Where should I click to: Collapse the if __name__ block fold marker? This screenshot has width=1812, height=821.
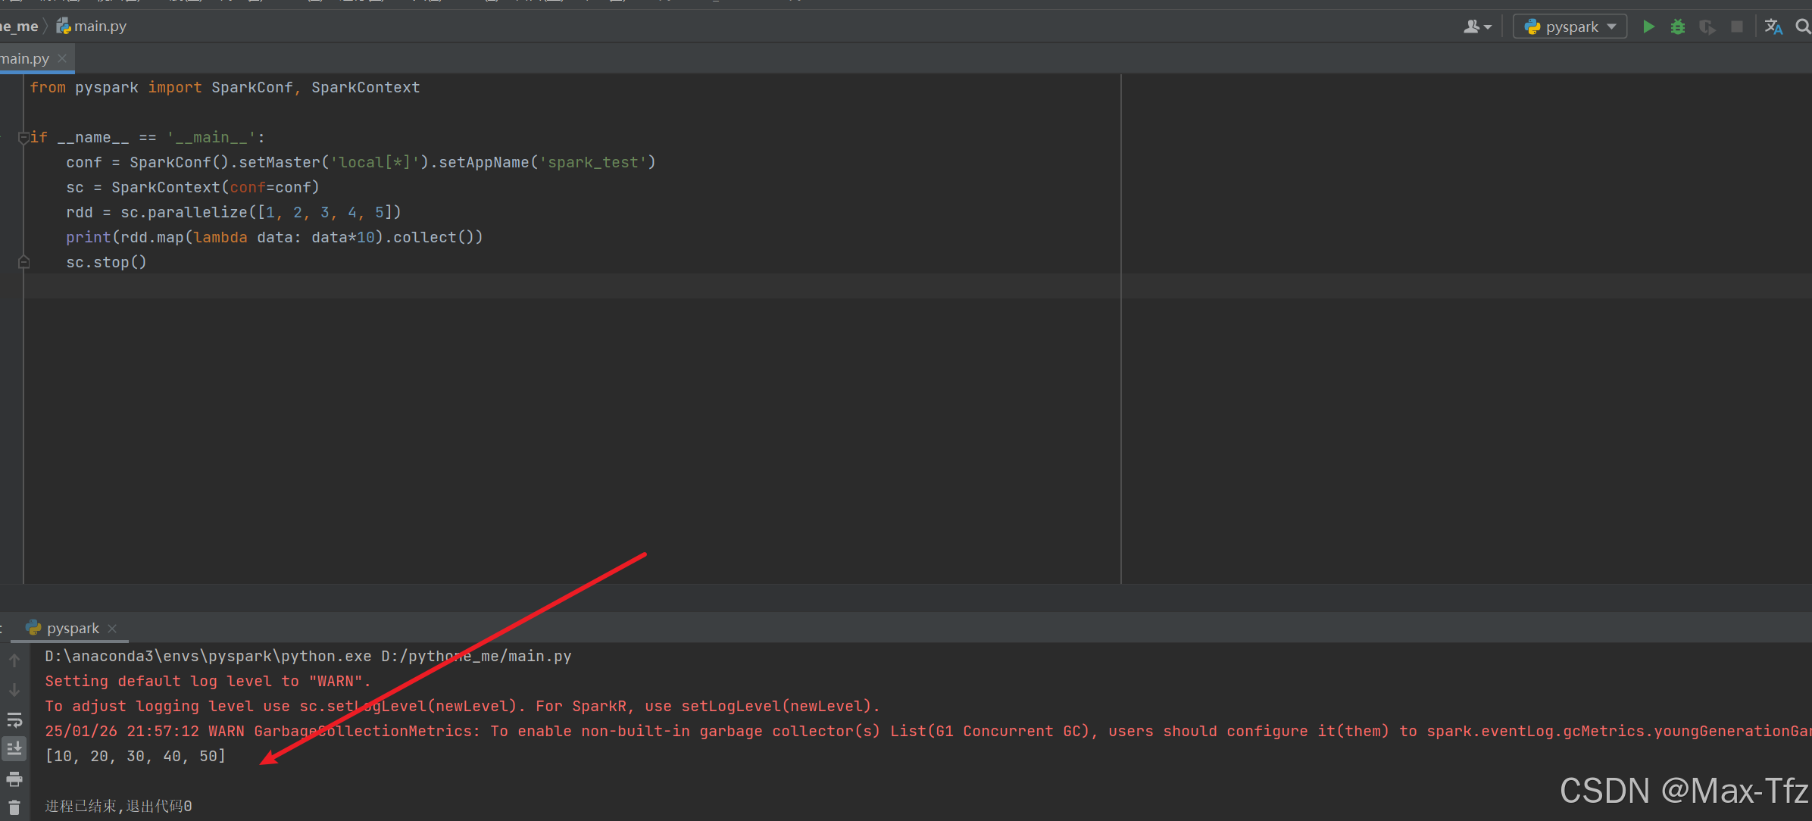[23, 137]
